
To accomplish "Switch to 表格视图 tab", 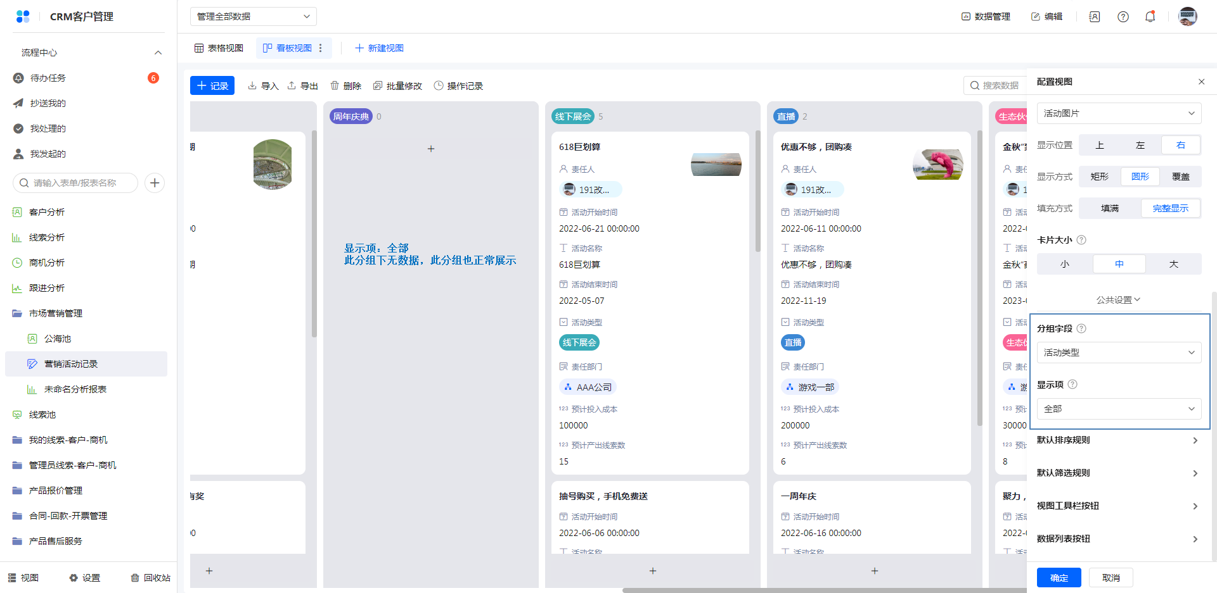I will click(219, 48).
